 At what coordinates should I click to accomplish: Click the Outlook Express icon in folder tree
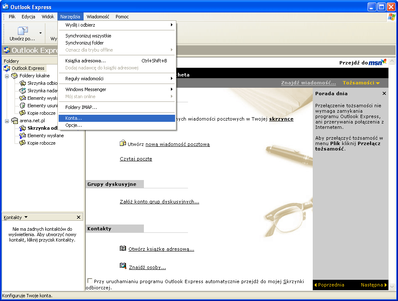[7, 68]
